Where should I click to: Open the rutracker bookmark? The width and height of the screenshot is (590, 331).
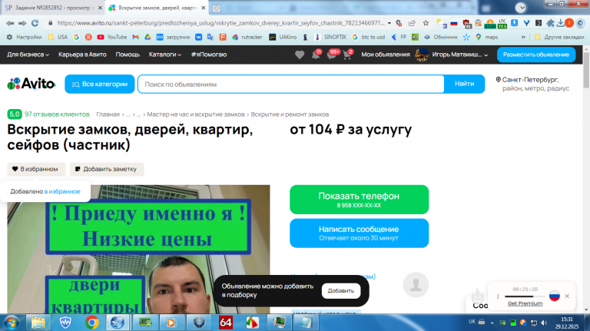247,37
